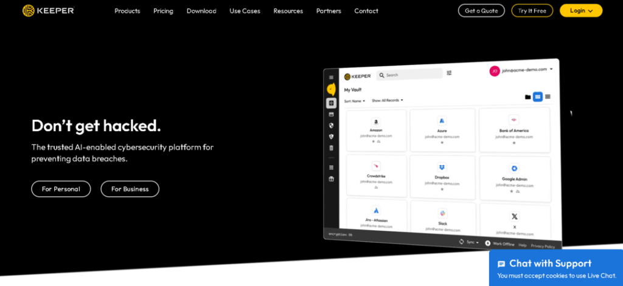Screen dimensions: 623x286
Task: Switch to grid view icon
Action: tap(538, 97)
